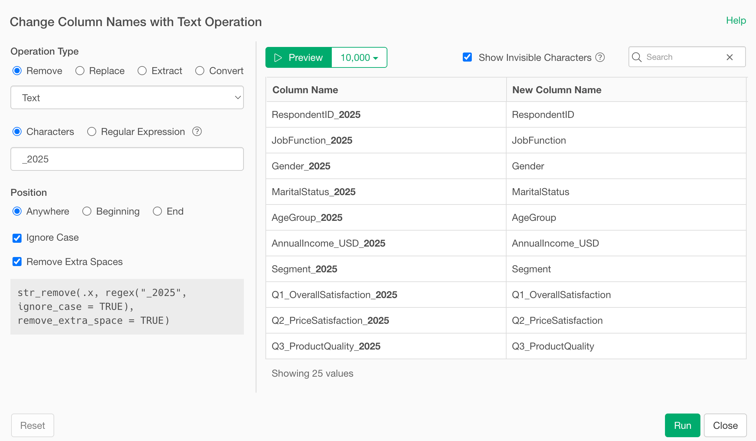Click the Show Invisible Characters help icon

click(600, 57)
